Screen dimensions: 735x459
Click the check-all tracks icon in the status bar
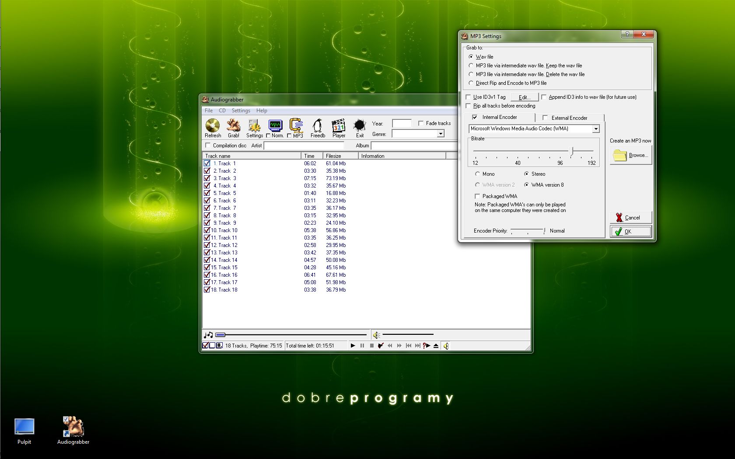(x=205, y=345)
